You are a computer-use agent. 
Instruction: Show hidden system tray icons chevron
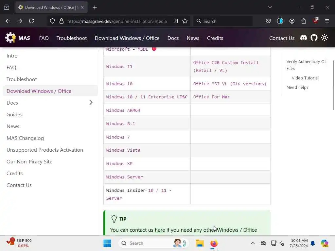(x=253, y=243)
